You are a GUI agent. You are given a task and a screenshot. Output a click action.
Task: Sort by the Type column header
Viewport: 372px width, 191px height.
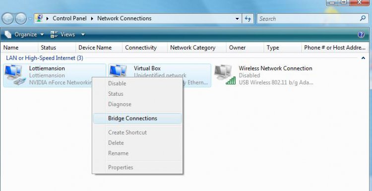pyautogui.click(x=282, y=48)
